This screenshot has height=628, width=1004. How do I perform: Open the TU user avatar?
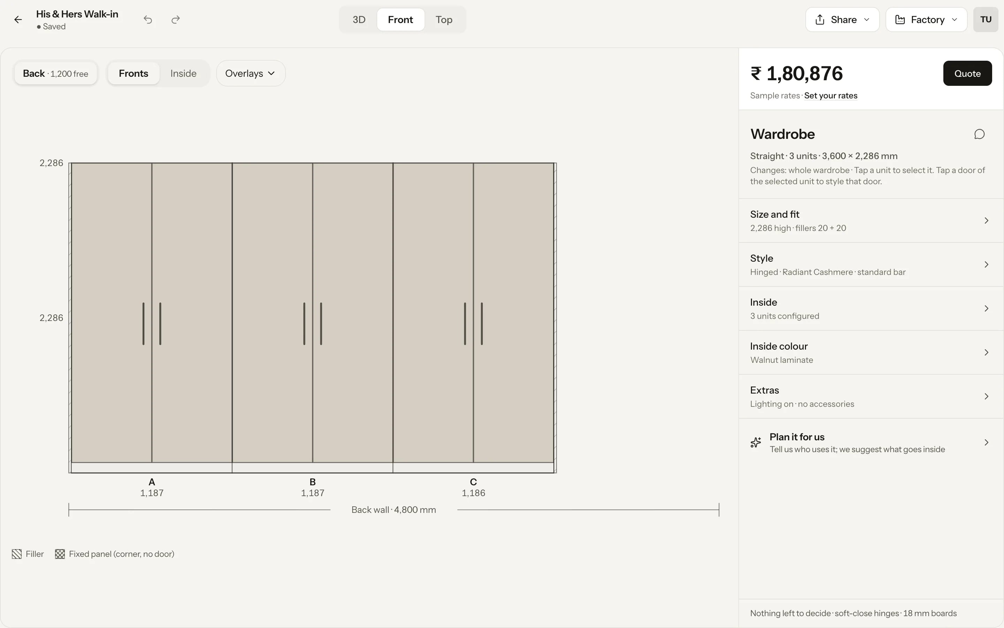pyautogui.click(x=986, y=20)
